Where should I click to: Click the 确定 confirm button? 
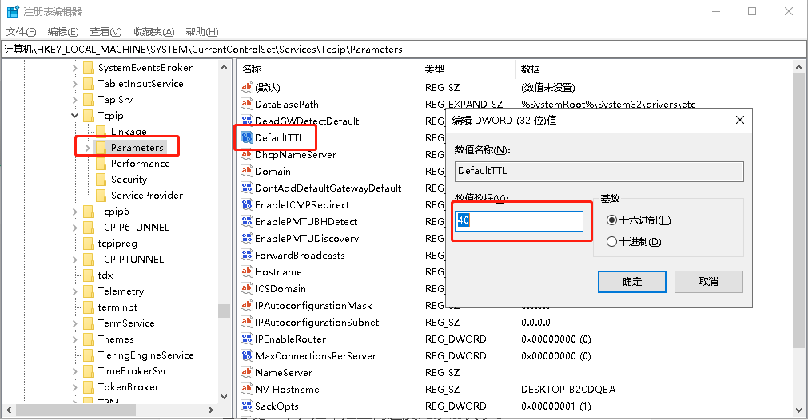(631, 282)
